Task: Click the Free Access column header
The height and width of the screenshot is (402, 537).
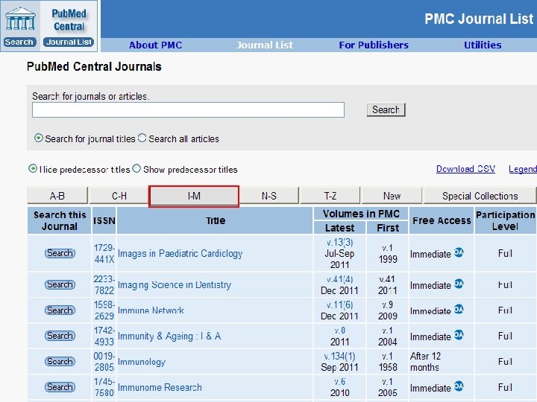Action: pyautogui.click(x=442, y=221)
